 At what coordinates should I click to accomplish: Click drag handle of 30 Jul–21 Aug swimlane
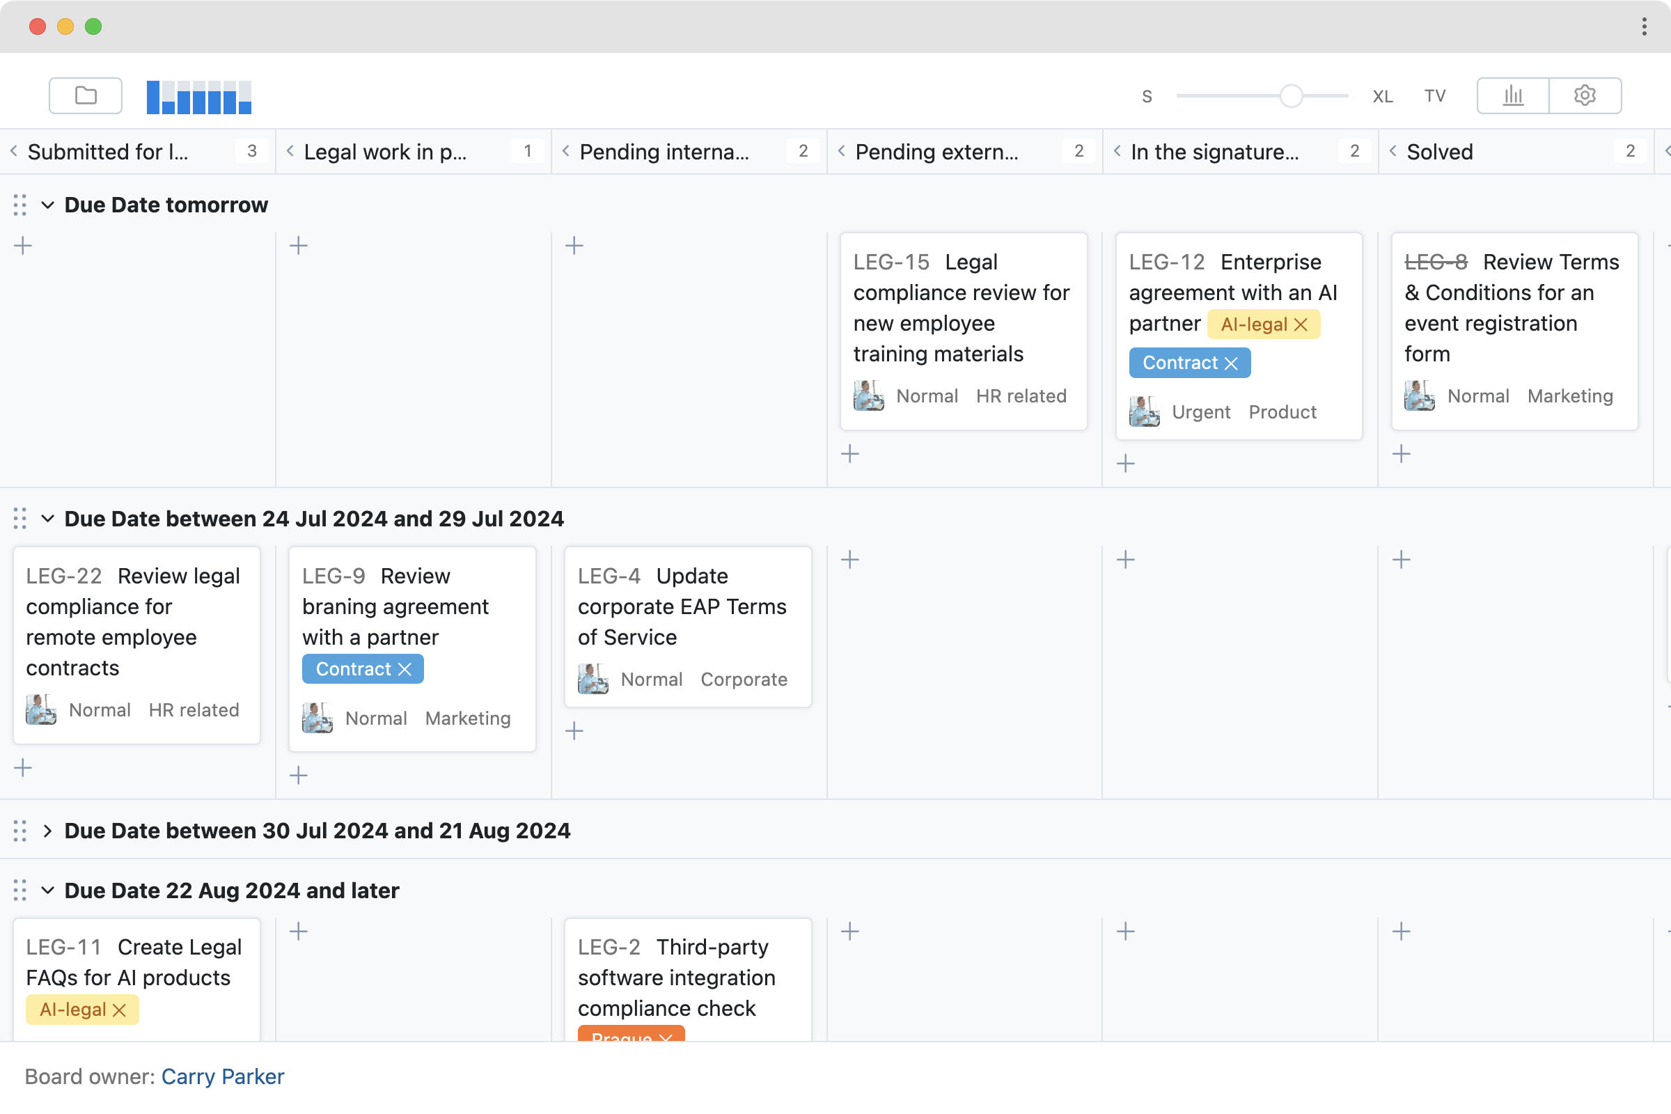tap(20, 831)
